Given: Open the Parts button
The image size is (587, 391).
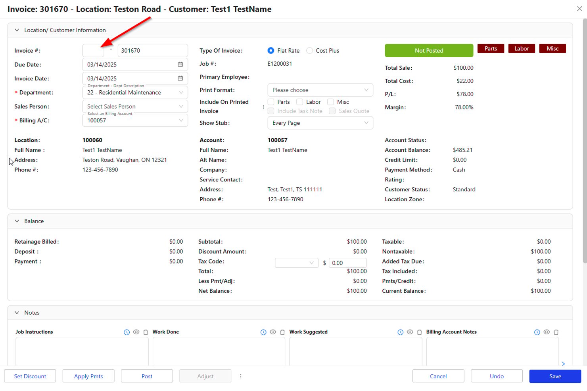Looking at the screenshot, I should click(491, 48).
